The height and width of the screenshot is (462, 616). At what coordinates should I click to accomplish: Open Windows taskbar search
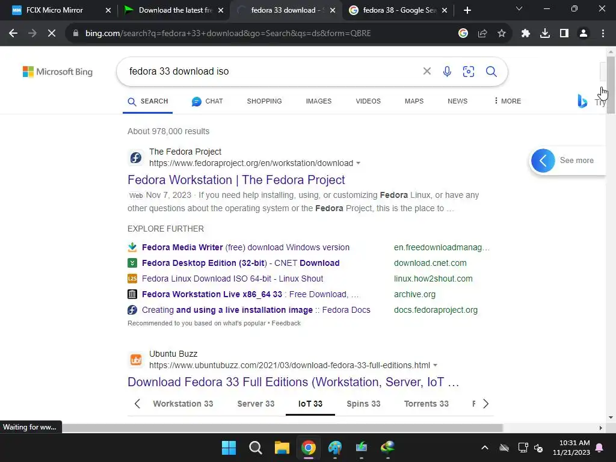point(255,448)
